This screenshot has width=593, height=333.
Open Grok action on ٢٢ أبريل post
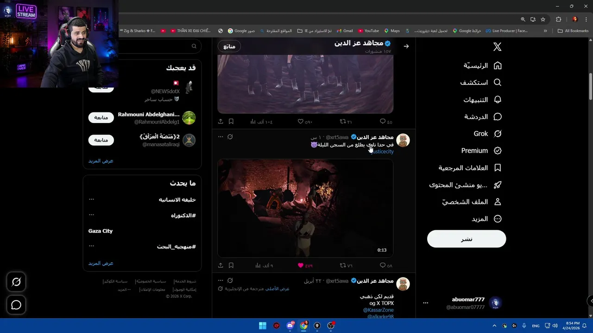[230, 280]
